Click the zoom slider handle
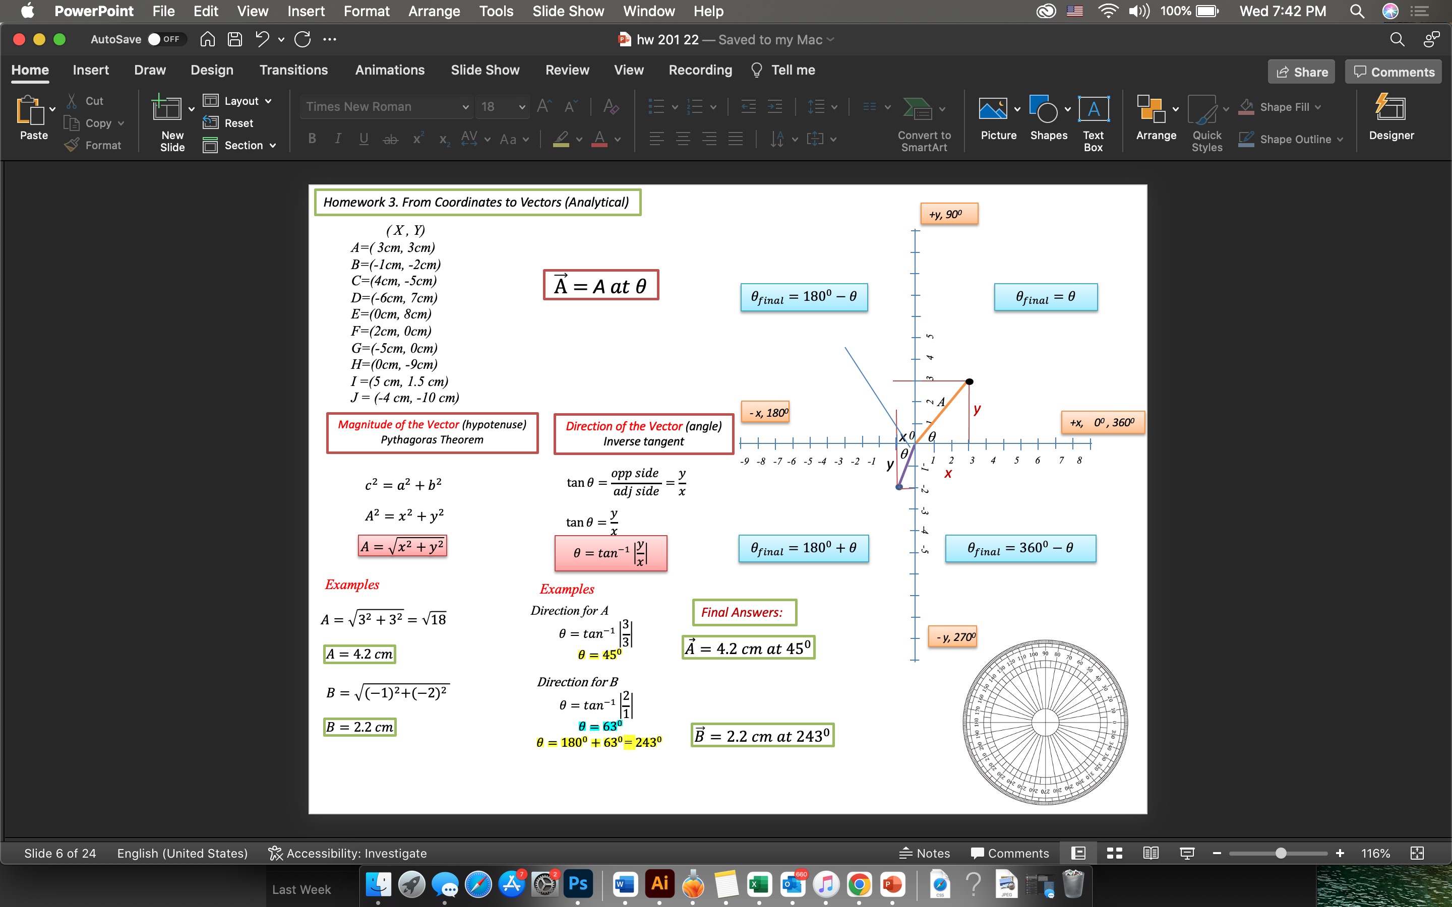Image resolution: width=1452 pixels, height=907 pixels. pyautogui.click(x=1281, y=853)
